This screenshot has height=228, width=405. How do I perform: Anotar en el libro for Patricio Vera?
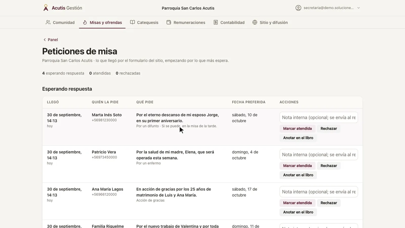click(x=298, y=175)
